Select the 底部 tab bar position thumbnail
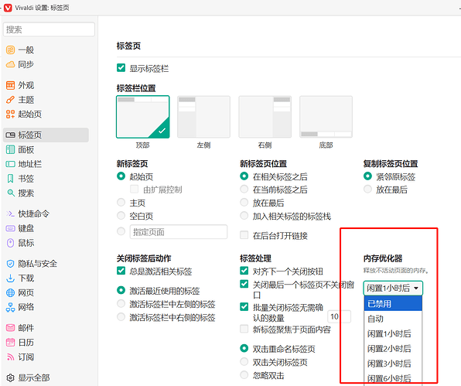The width and height of the screenshot is (461, 386). pos(326,117)
